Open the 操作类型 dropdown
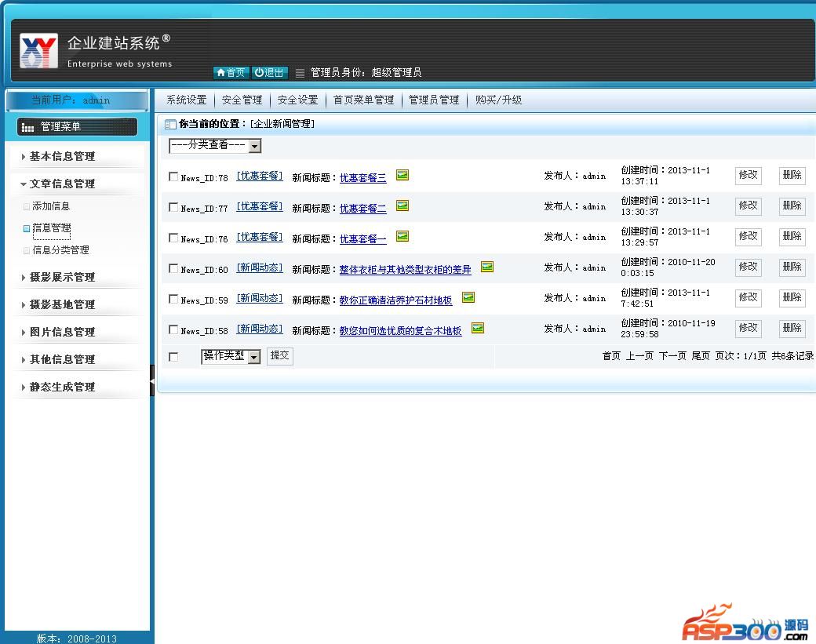Image resolution: width=816 pixels, height=644 pixels. click(231, 357)
